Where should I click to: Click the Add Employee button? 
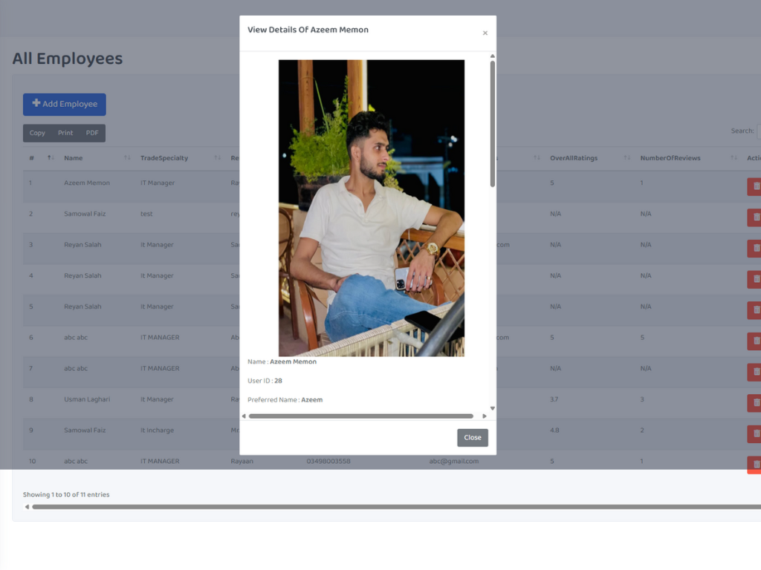point(65,105)
